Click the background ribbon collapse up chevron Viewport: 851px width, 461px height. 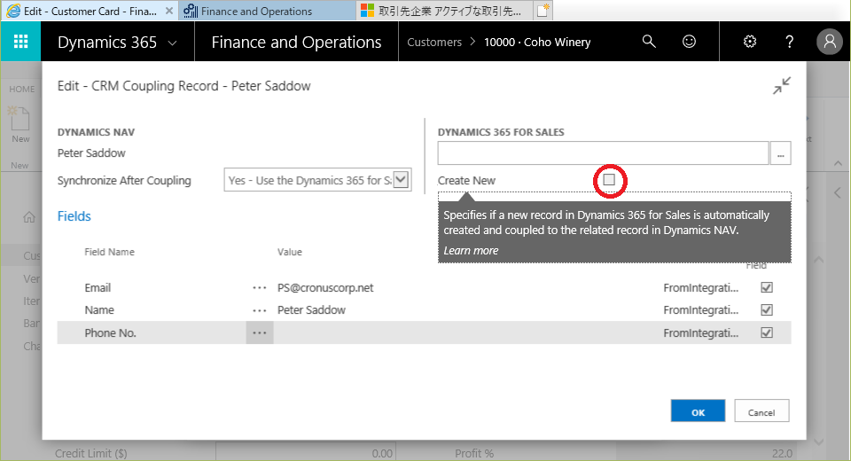(x=837, y=163)
